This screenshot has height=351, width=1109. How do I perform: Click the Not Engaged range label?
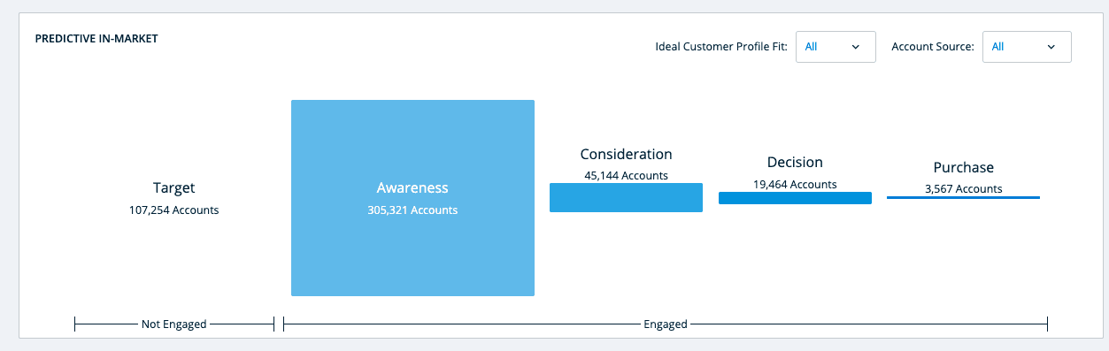(173, 324)
